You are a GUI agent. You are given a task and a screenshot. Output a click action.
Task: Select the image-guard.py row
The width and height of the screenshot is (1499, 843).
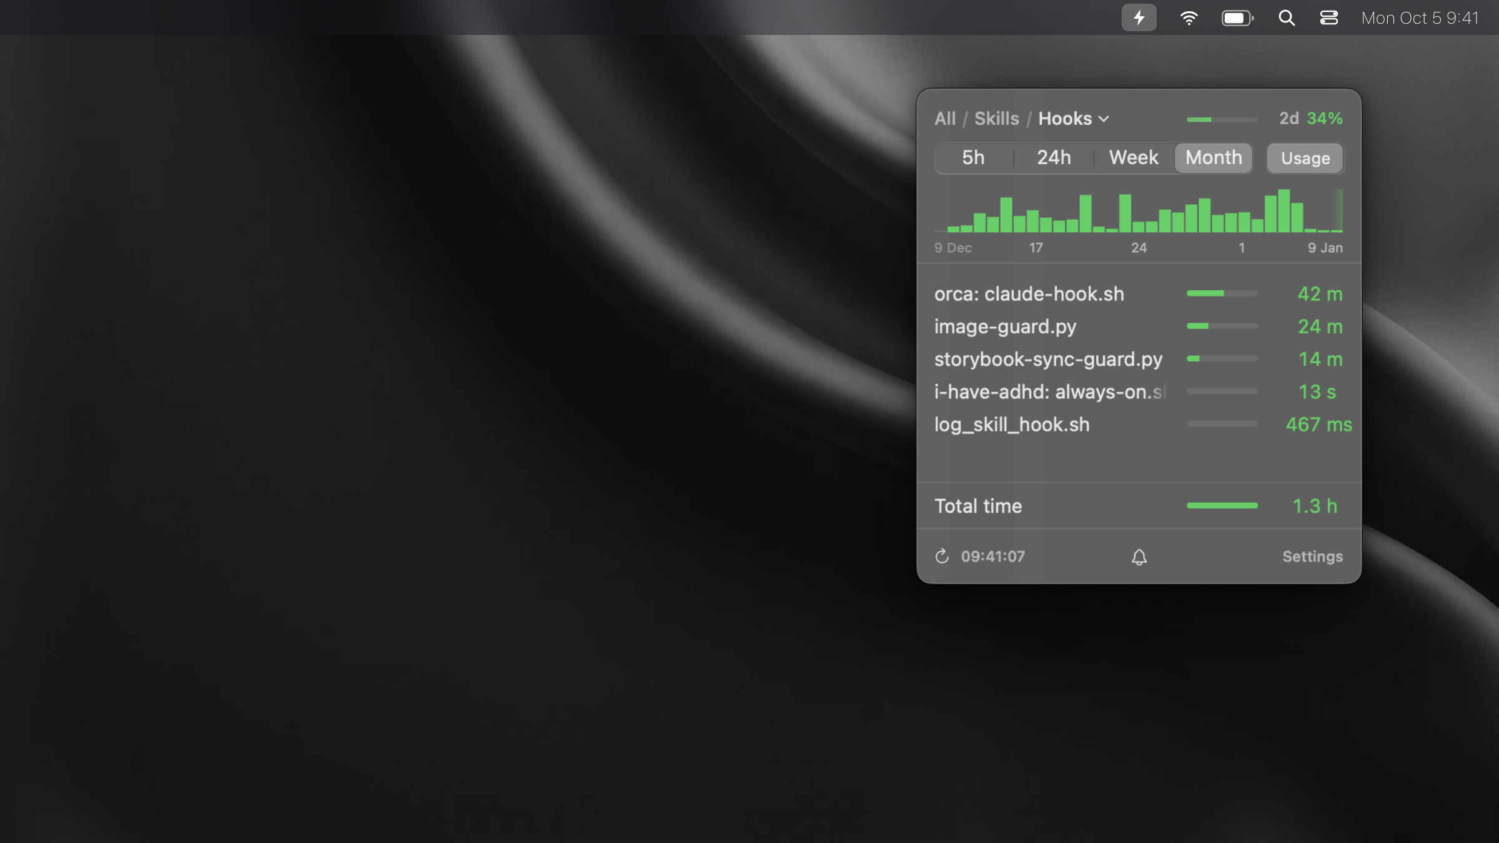coord(1139,326)
